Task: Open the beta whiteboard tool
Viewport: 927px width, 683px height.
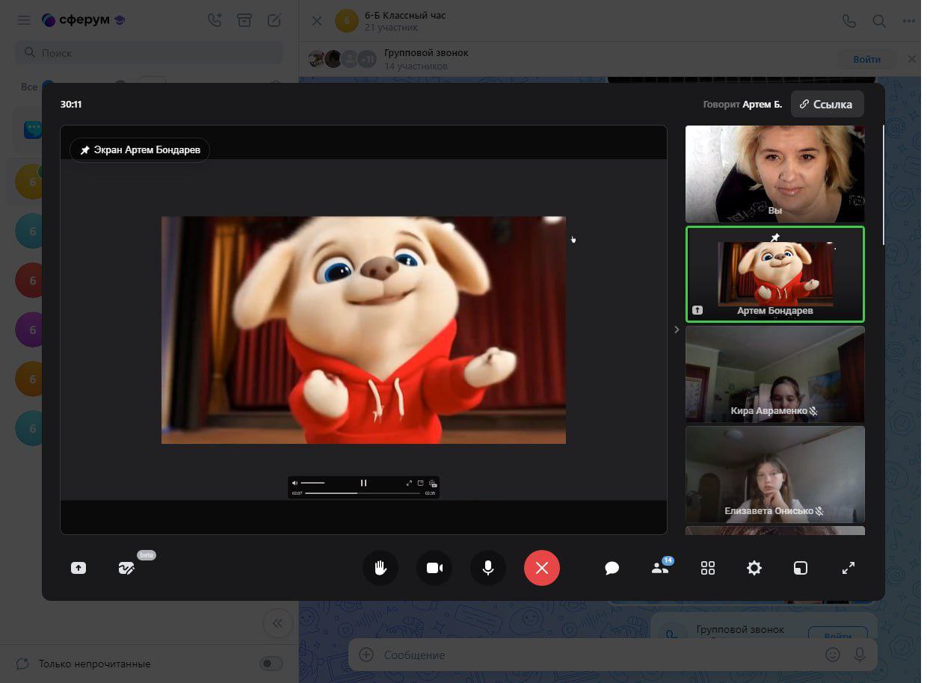Action: (126, 568)
